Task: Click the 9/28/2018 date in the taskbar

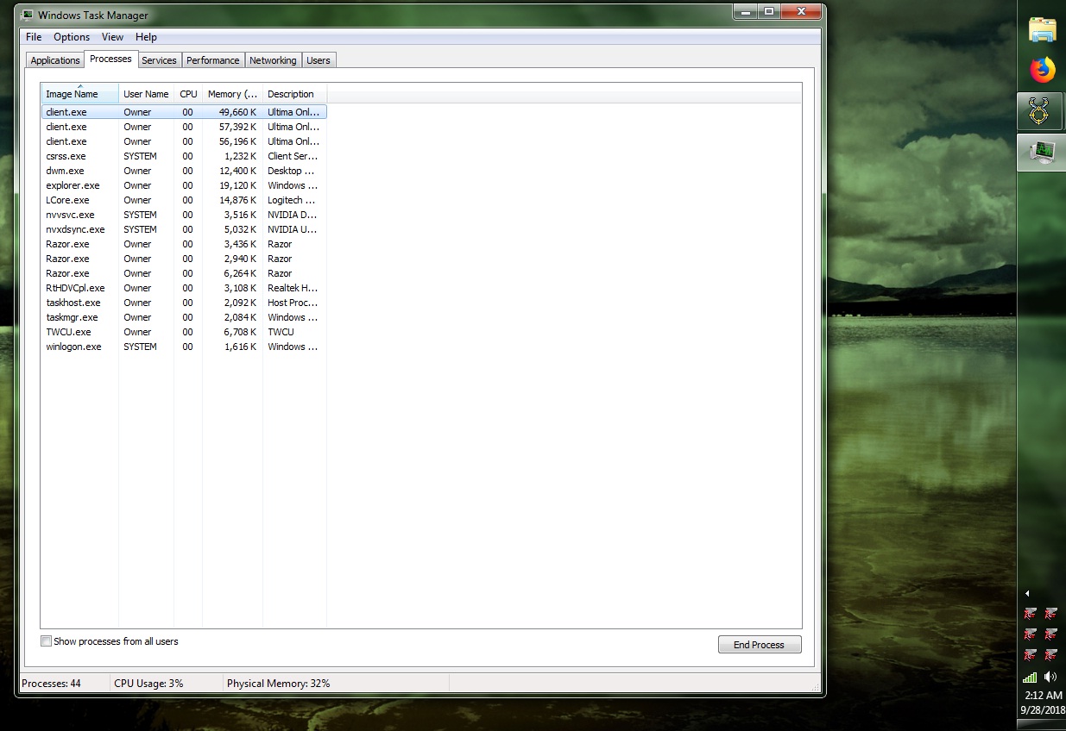Action: coord(1042,710)
